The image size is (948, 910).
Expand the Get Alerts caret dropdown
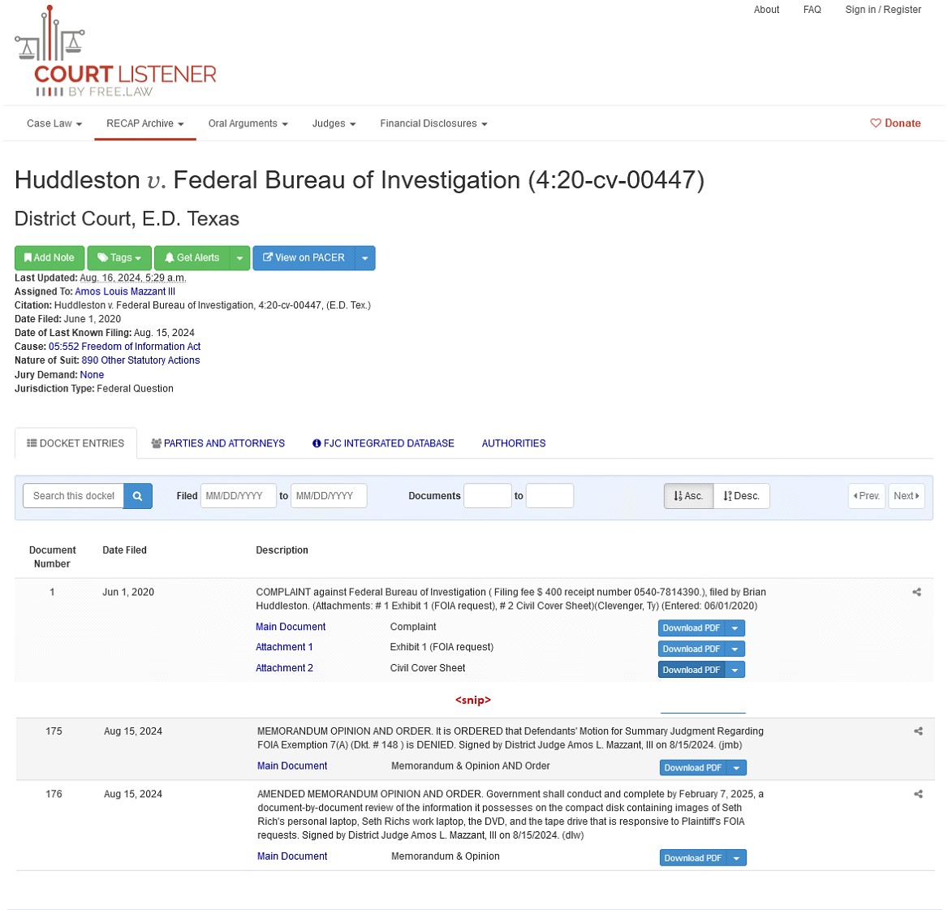(x=239, y=257)
